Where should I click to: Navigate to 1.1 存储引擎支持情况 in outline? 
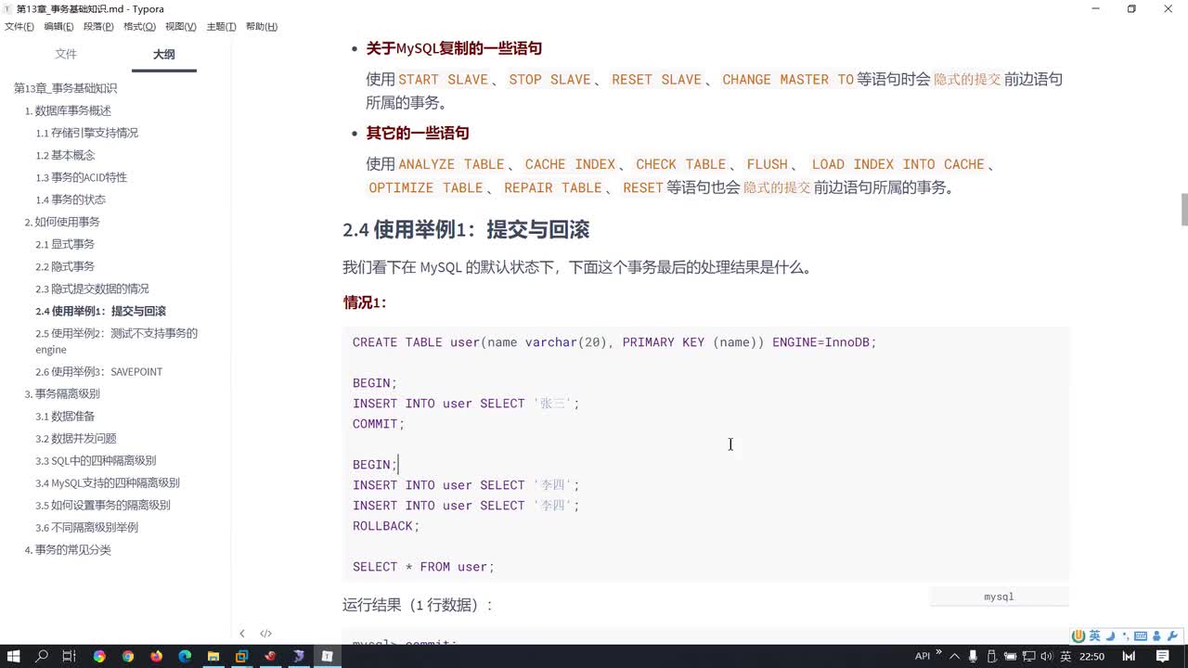click(86, 133)
